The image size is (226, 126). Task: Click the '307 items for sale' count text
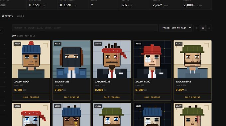point(23,36)
